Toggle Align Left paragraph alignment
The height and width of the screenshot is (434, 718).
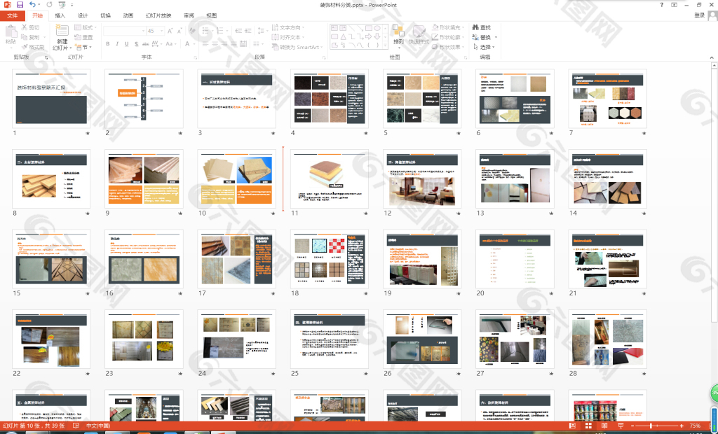pos(205,44)
